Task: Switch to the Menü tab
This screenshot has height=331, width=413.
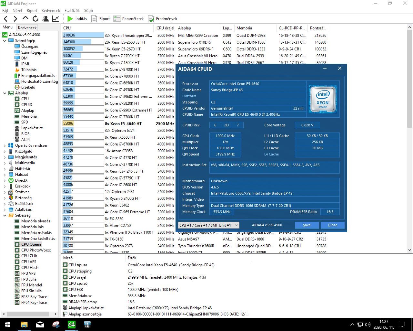Action: click(8, 27)
